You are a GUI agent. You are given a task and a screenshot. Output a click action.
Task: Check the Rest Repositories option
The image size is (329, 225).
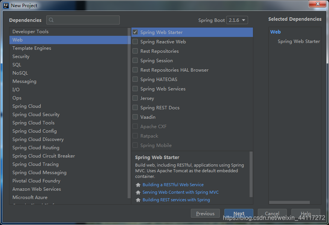135,51
